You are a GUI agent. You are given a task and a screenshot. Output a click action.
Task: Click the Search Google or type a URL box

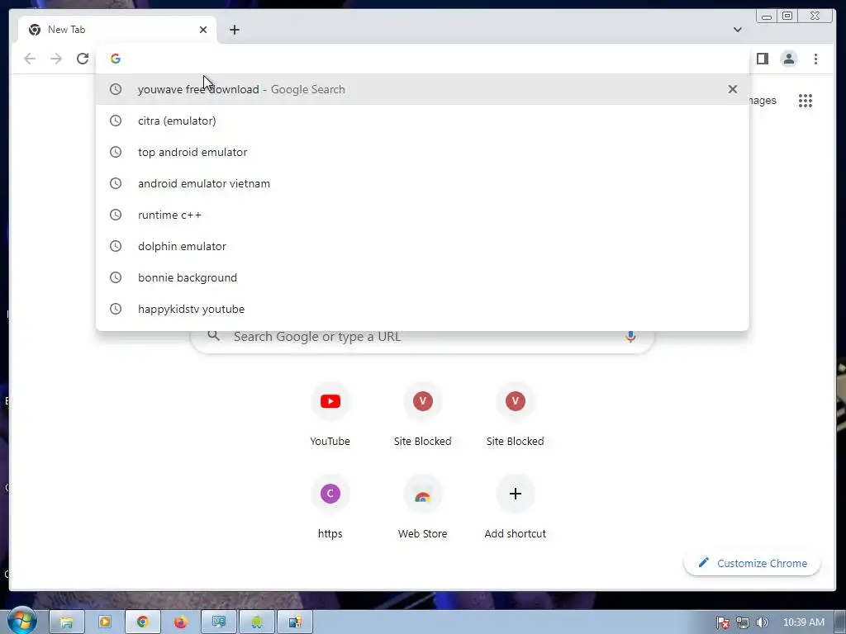click(422, 341)
